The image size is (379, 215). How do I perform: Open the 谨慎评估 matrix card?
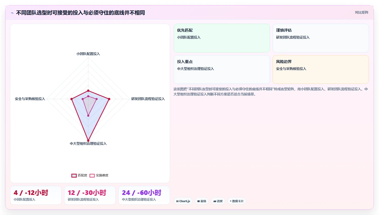pos(321,38)
